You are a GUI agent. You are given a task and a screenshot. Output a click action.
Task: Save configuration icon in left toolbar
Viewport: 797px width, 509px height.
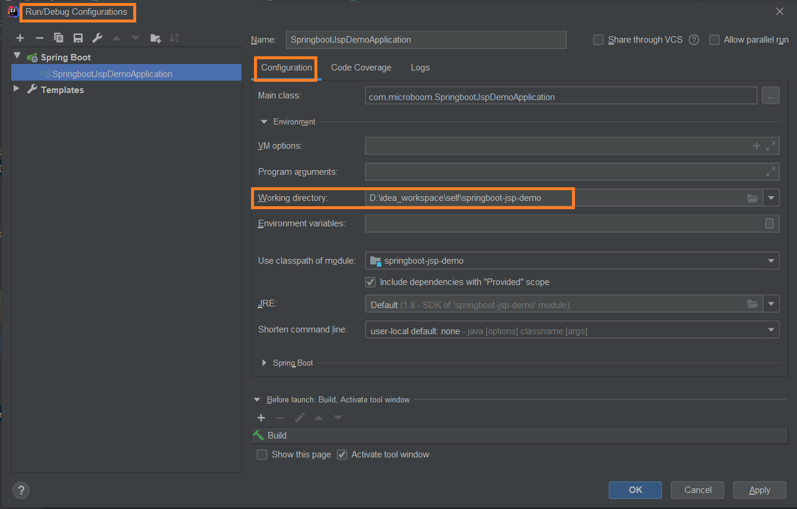(78, 38)
